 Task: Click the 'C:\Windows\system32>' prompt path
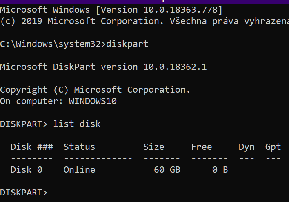[53, 44]
